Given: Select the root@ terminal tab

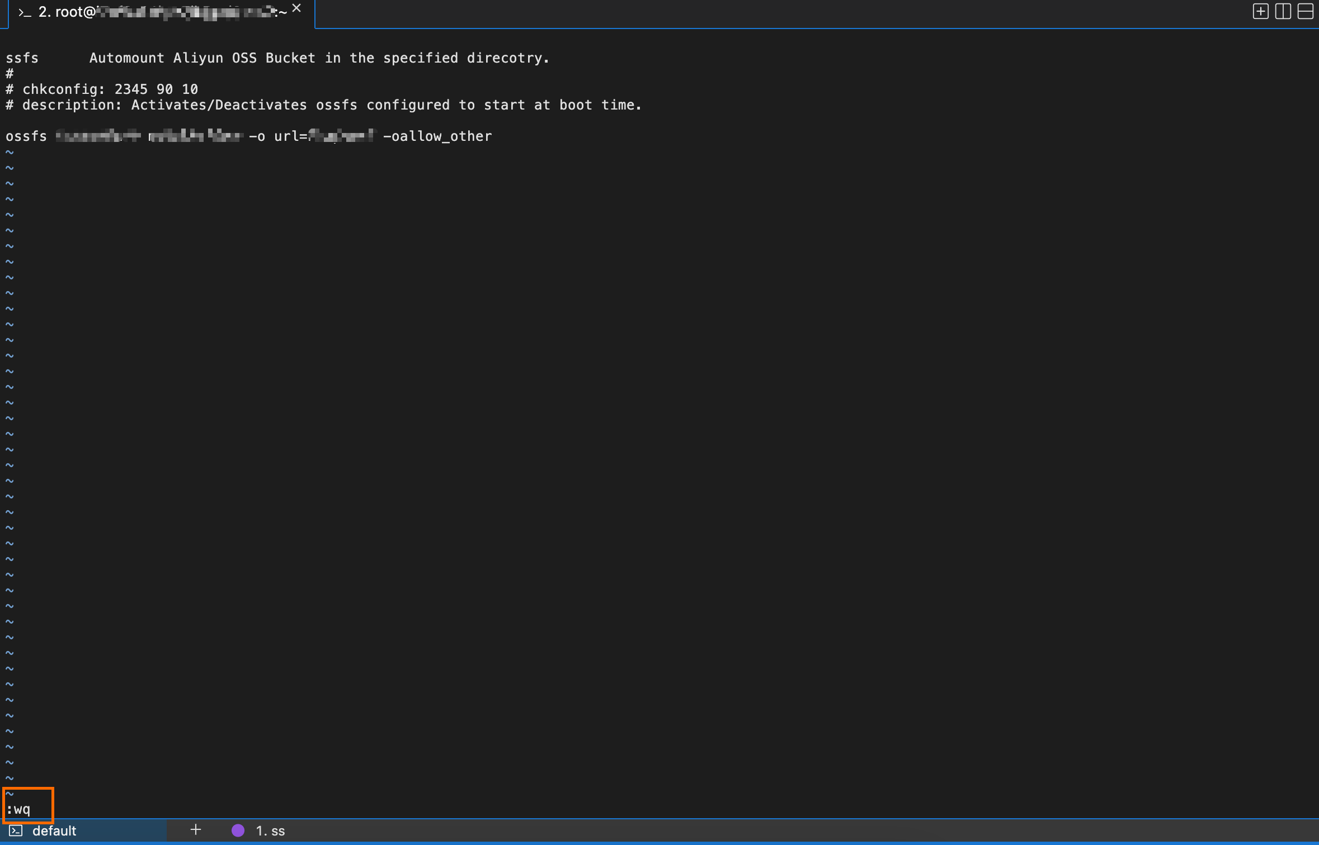Looking at the screenshot, I should click(162, 13).
